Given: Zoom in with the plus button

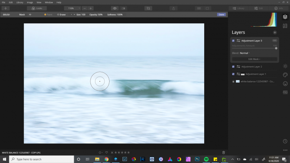Looking at the screenshot, I should 91,8.
